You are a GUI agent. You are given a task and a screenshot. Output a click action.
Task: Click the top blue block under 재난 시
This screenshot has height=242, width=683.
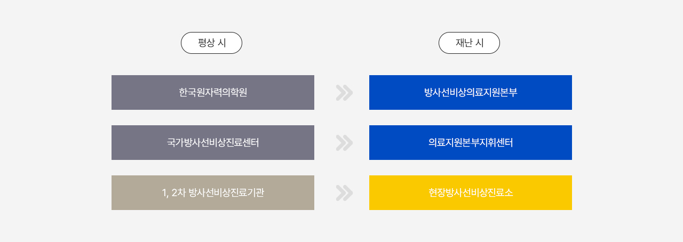[470, 93]
